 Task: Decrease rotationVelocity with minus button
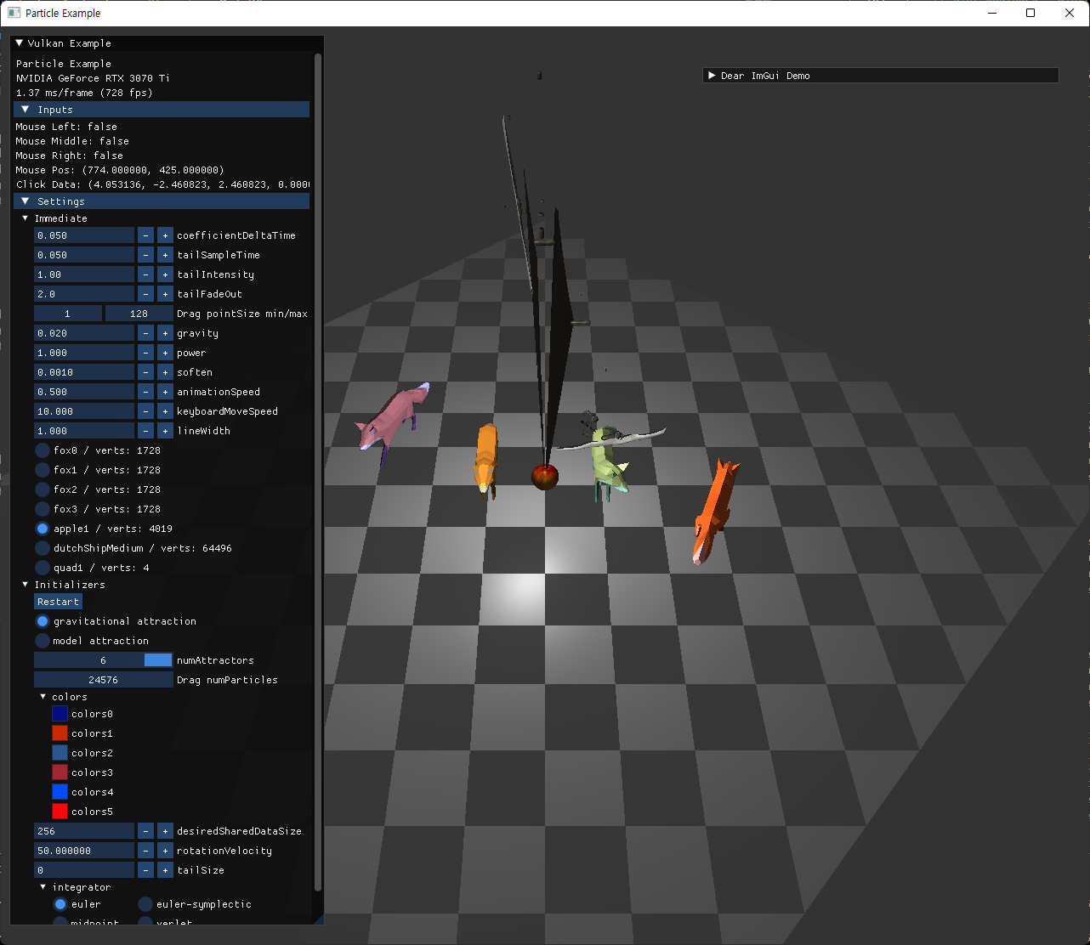[x=145, y=851]
